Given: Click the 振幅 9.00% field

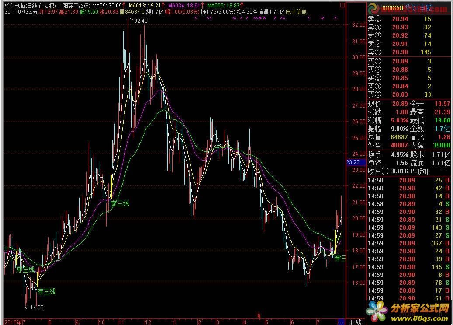Looking at the screenshot, I should (388, 129).
